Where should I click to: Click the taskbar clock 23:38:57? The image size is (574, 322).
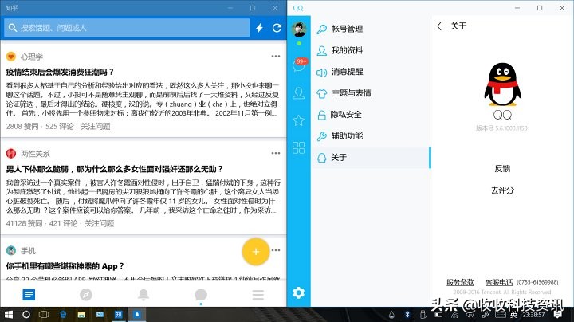(533, 315)
